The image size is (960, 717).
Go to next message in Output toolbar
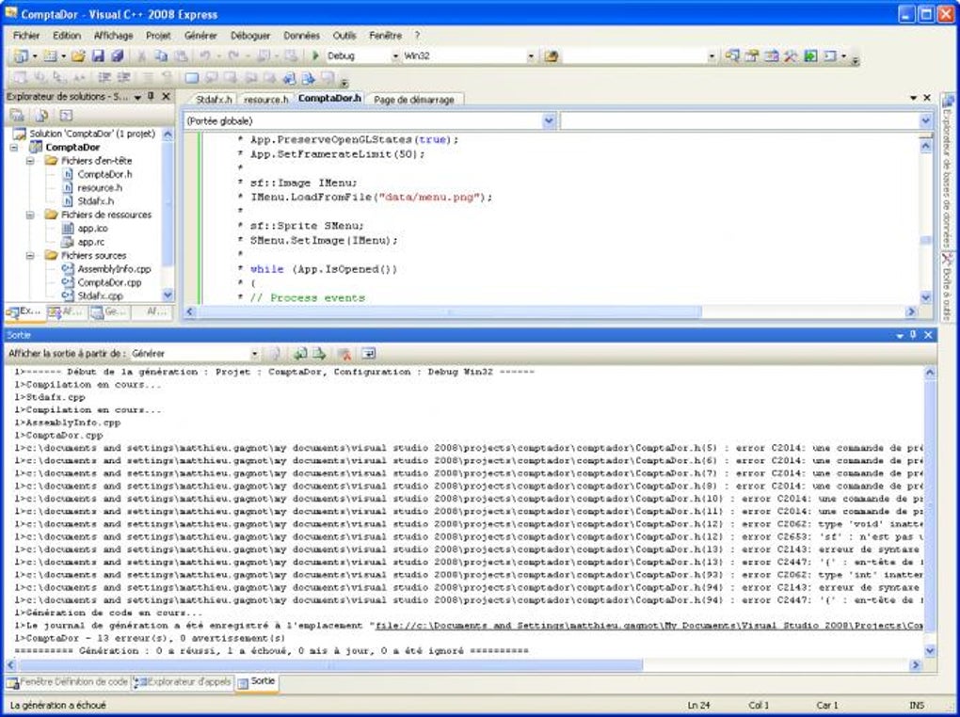point(319,353)
